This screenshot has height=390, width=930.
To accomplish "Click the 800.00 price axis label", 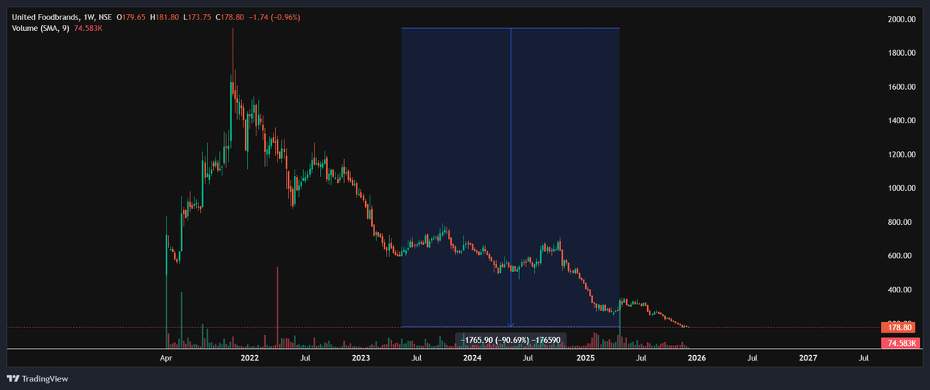I will point(900,222).
